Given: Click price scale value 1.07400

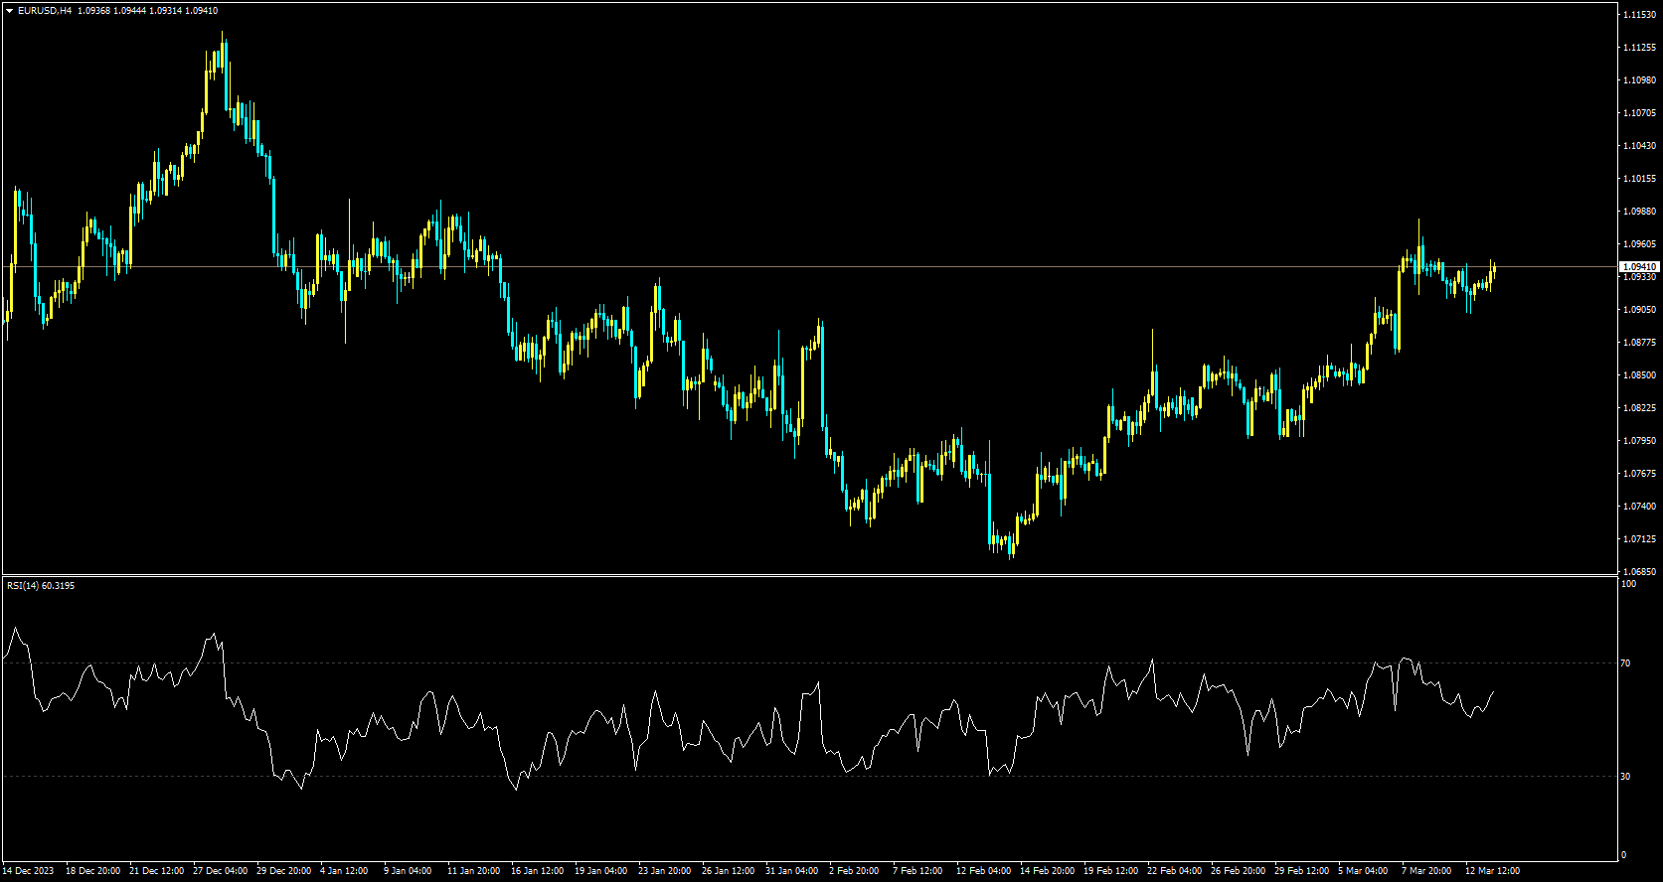Looking at the screenshot, I should pos(1639,507).
